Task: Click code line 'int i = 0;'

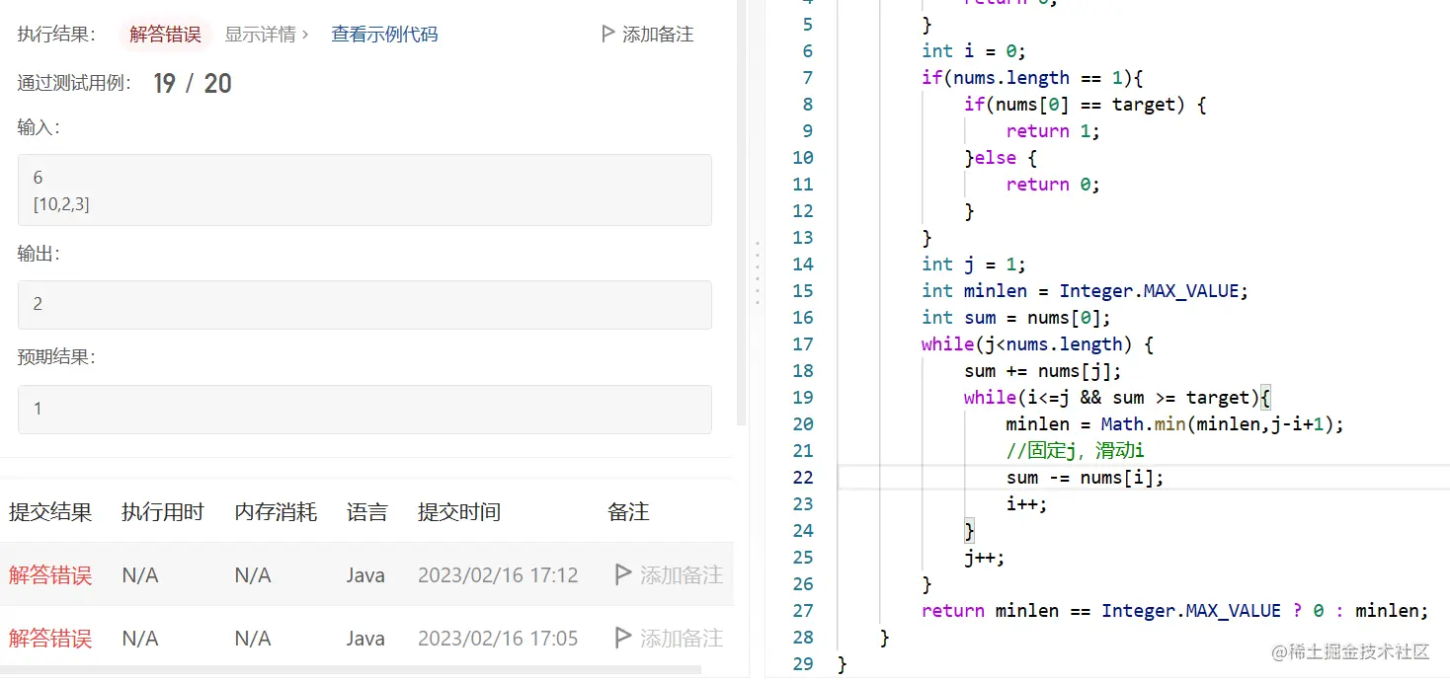Action: tap(974, 50)
